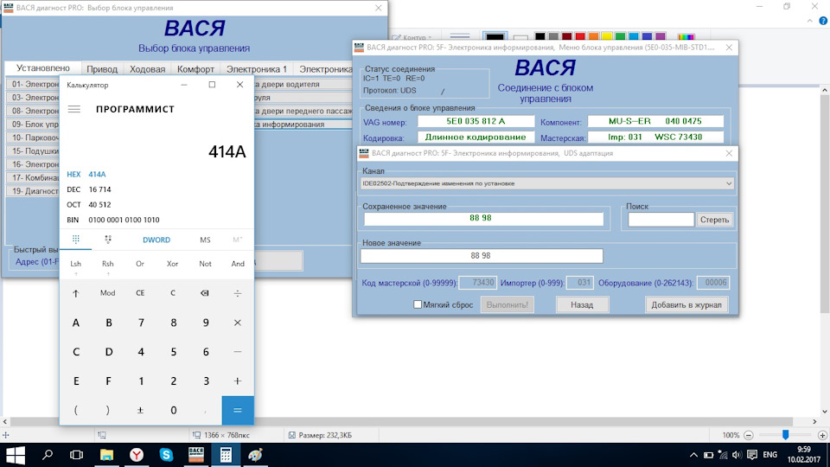Click the calculator backspace key

coord(205,293)
